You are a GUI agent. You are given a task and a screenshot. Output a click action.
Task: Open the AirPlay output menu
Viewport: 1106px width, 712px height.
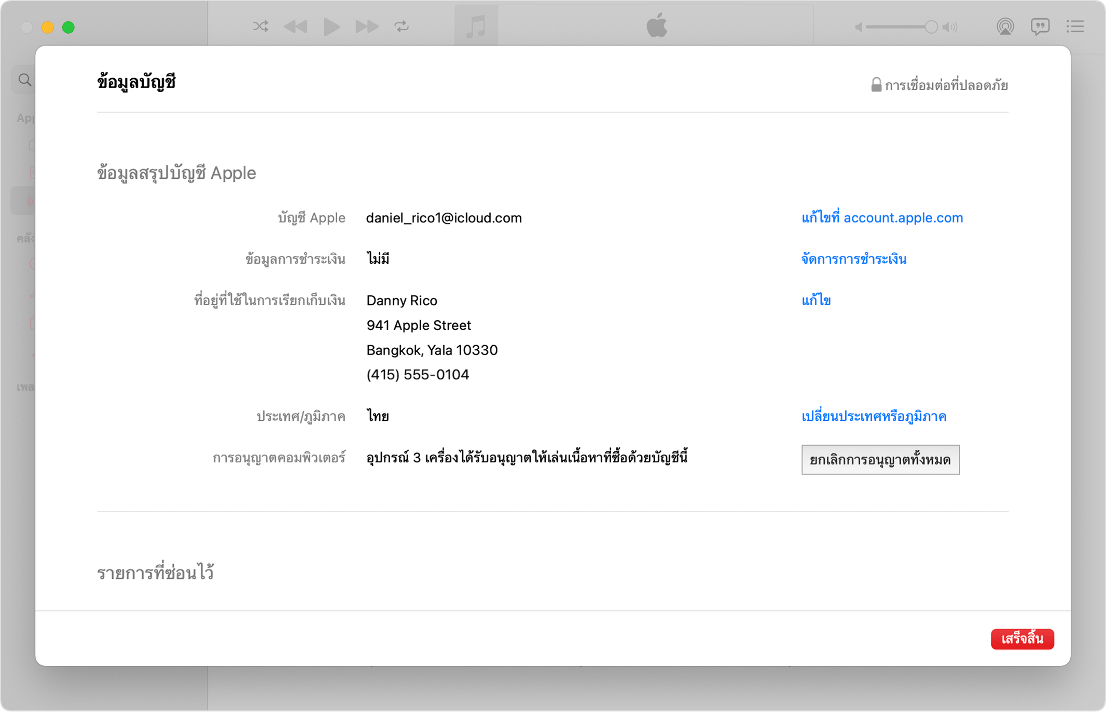click(x=1005, y=26)
